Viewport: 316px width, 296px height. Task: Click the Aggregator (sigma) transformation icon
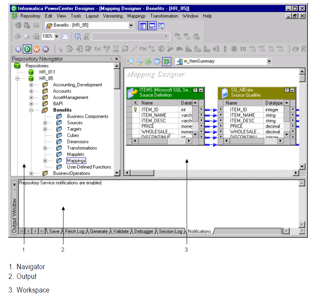point(116,49)
